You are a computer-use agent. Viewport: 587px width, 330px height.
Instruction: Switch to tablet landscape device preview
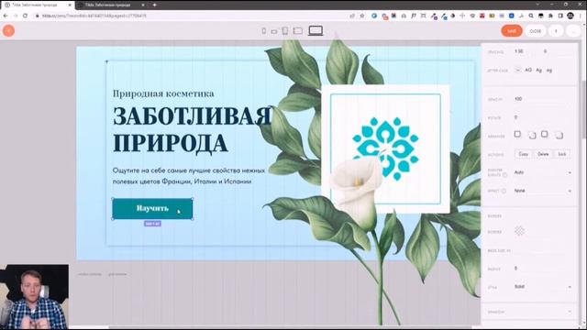pyautogui.click(x=298, y=30)
